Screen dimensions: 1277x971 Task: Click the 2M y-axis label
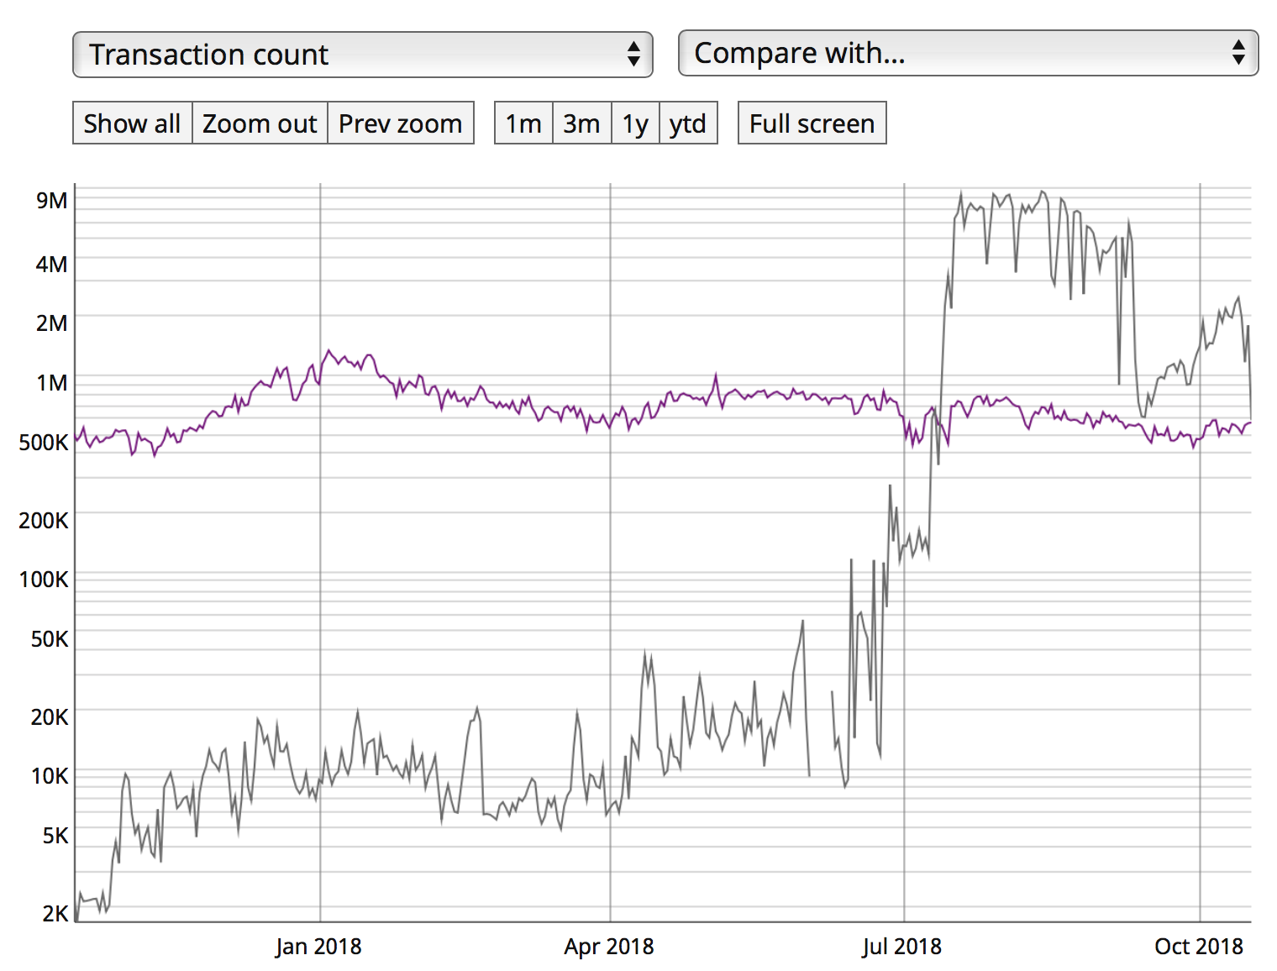52,323
